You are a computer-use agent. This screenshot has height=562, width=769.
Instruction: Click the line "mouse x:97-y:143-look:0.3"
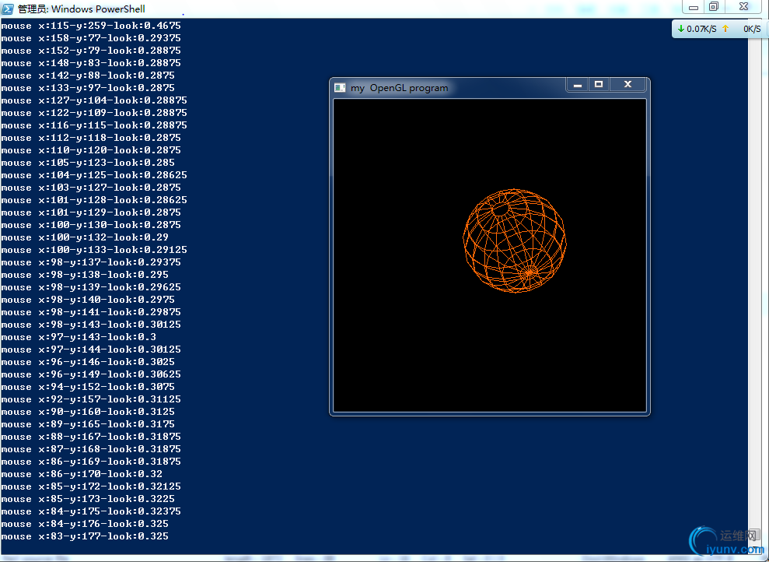click(79, 337)
